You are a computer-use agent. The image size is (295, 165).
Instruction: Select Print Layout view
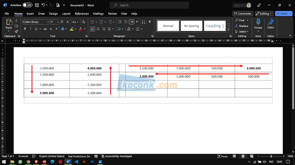tap(243, 156)
